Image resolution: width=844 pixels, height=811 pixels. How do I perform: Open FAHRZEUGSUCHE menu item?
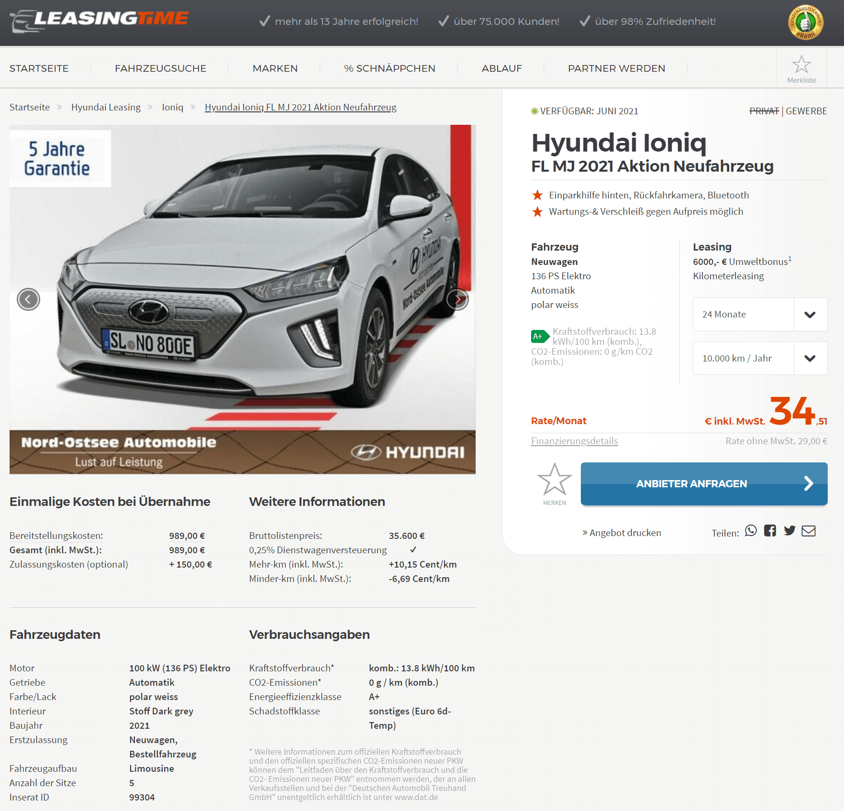(x=161, y=68)
